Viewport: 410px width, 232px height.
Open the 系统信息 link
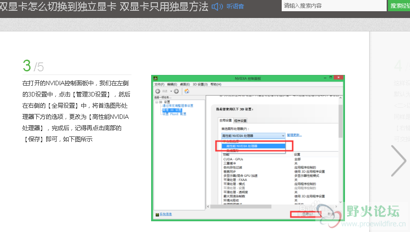click(x=166, y=214)
